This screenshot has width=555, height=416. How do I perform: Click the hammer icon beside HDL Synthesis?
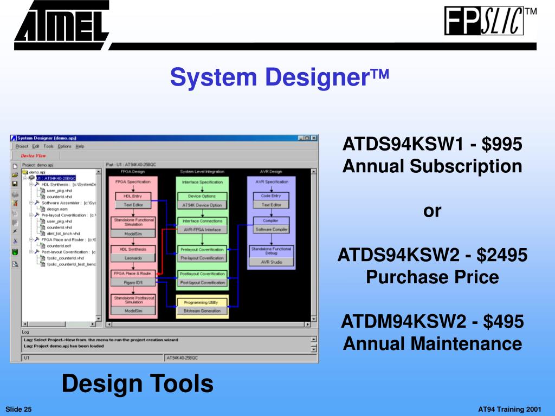pos(37,184)
